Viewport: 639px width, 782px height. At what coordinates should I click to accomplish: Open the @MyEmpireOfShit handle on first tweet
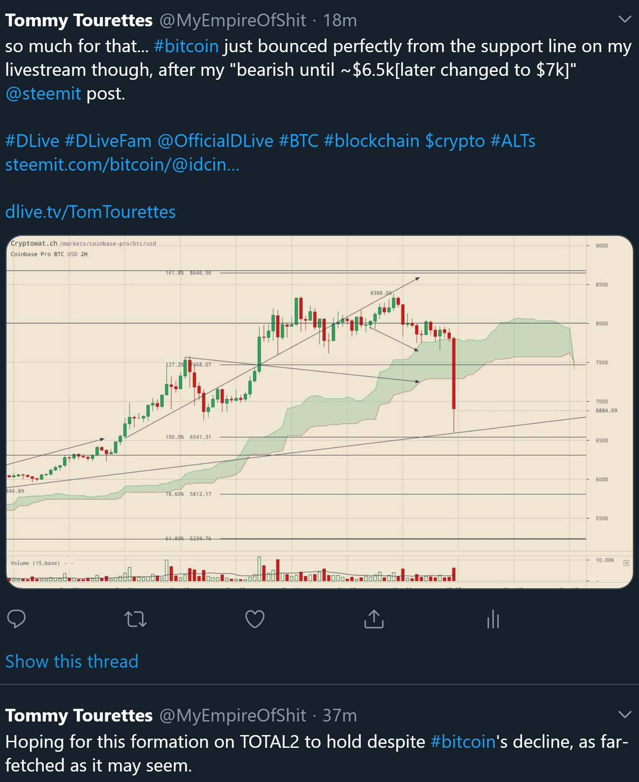pyautogui.click(x=233, y=20)
